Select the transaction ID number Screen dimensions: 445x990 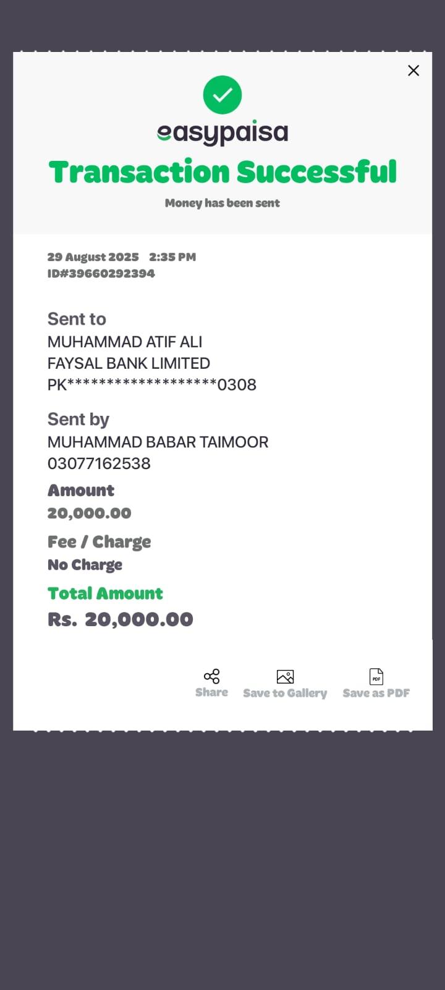[101, 273]
